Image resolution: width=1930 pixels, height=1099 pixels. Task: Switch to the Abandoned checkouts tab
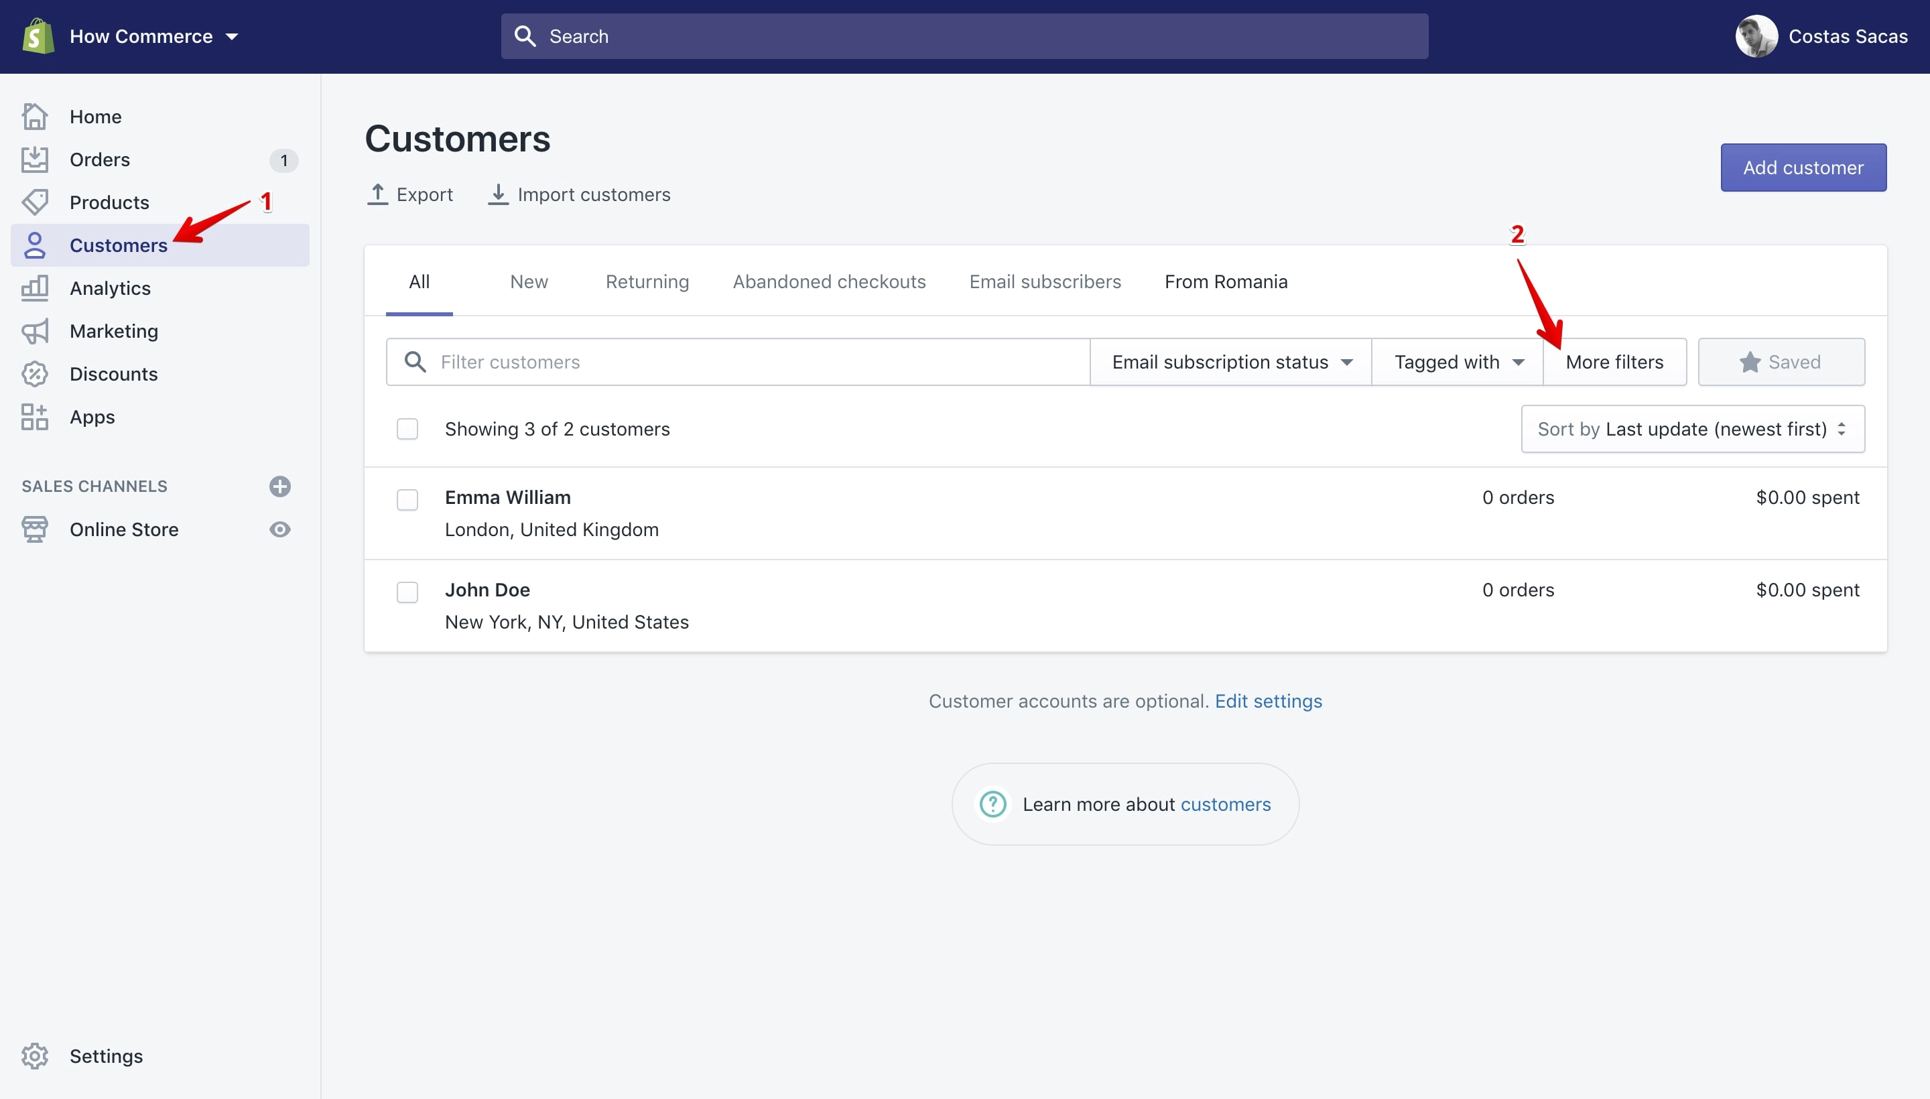[829, 281]
